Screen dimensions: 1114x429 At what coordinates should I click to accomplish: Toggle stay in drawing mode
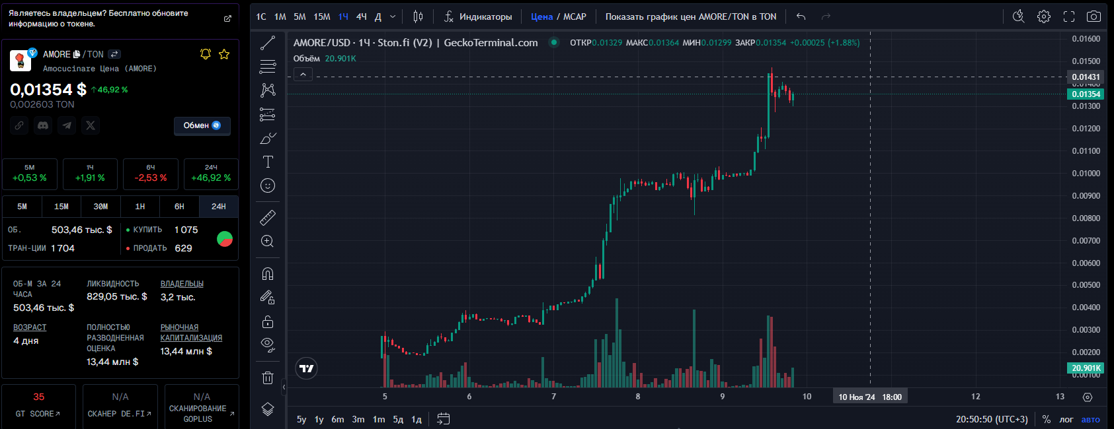point(268,297)
